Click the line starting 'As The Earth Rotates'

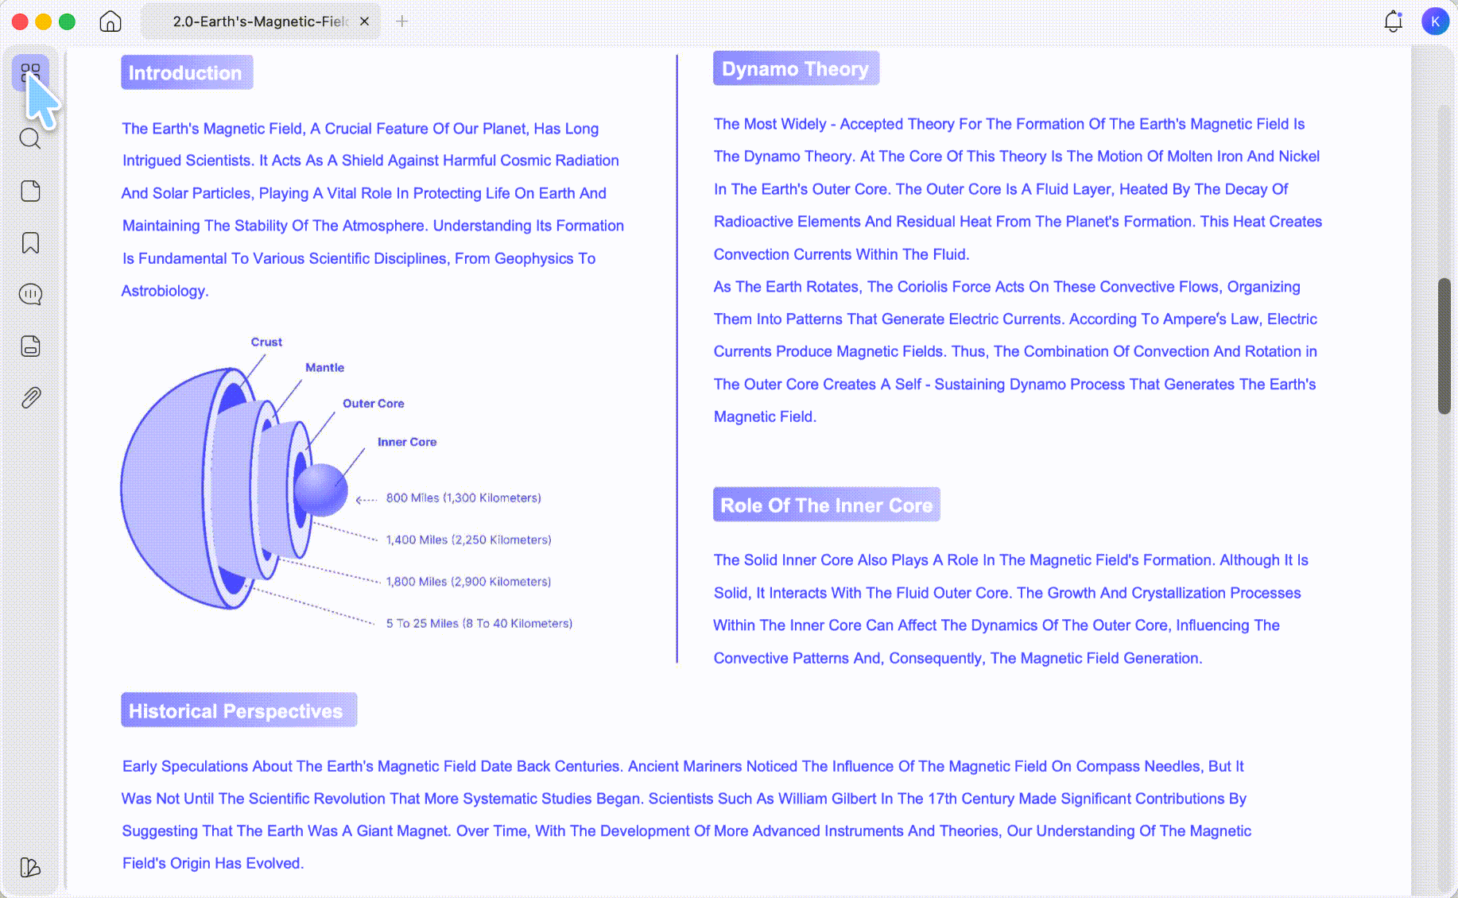(1006, 286)
